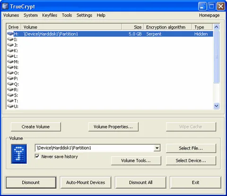Image resolution: width=227 pixels, height=196 pixels.
Task: Click the Encryption algorithm column header
Action: pos(168,27)
